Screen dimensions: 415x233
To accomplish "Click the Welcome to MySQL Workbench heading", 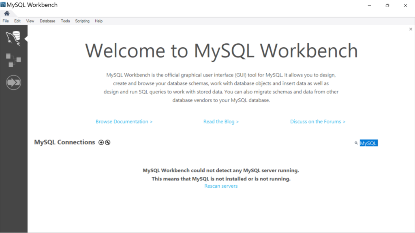I will 221,51.
